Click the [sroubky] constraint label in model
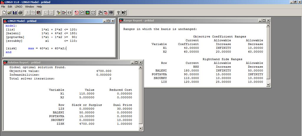 point(14,41)
